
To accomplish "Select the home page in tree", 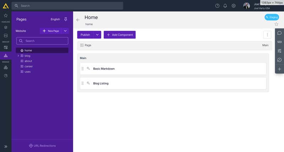I will tap(42, 51).
